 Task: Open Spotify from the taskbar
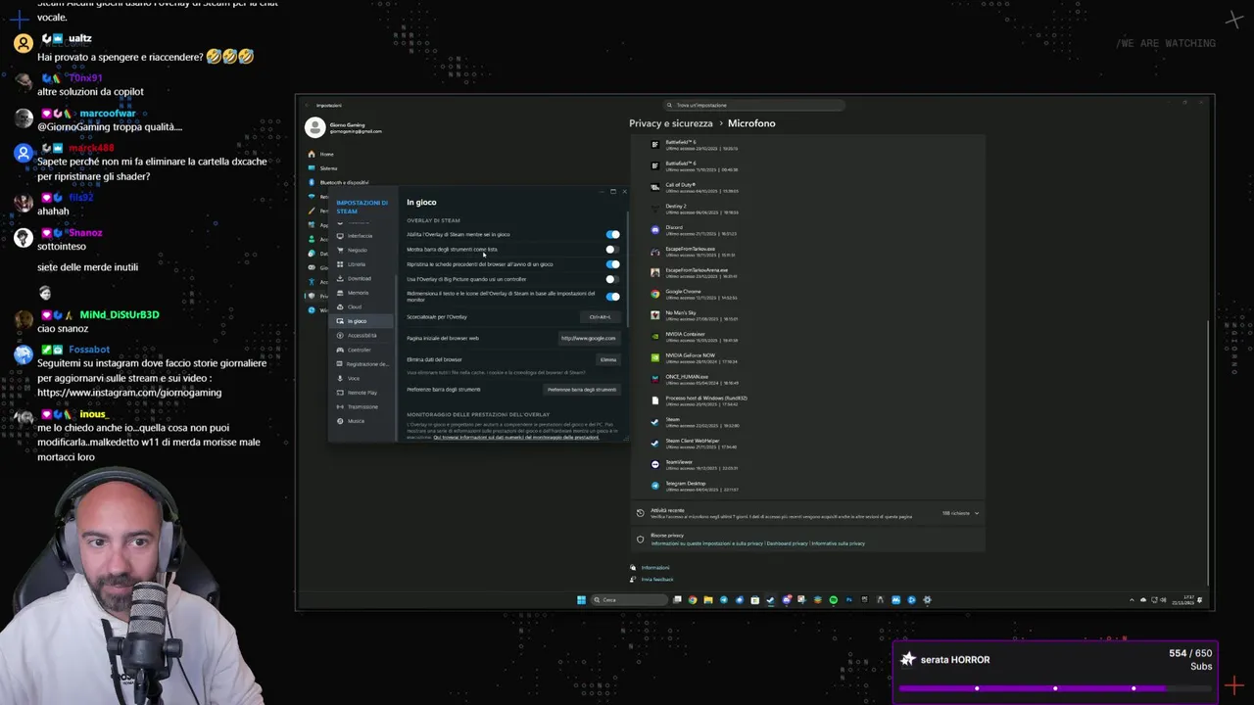[x=834, y=600]
